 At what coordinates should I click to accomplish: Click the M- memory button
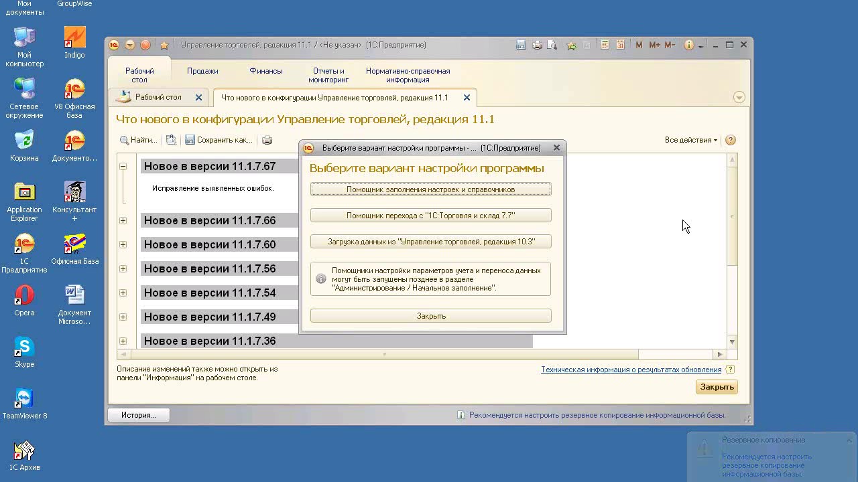click(x=670, y=46)
